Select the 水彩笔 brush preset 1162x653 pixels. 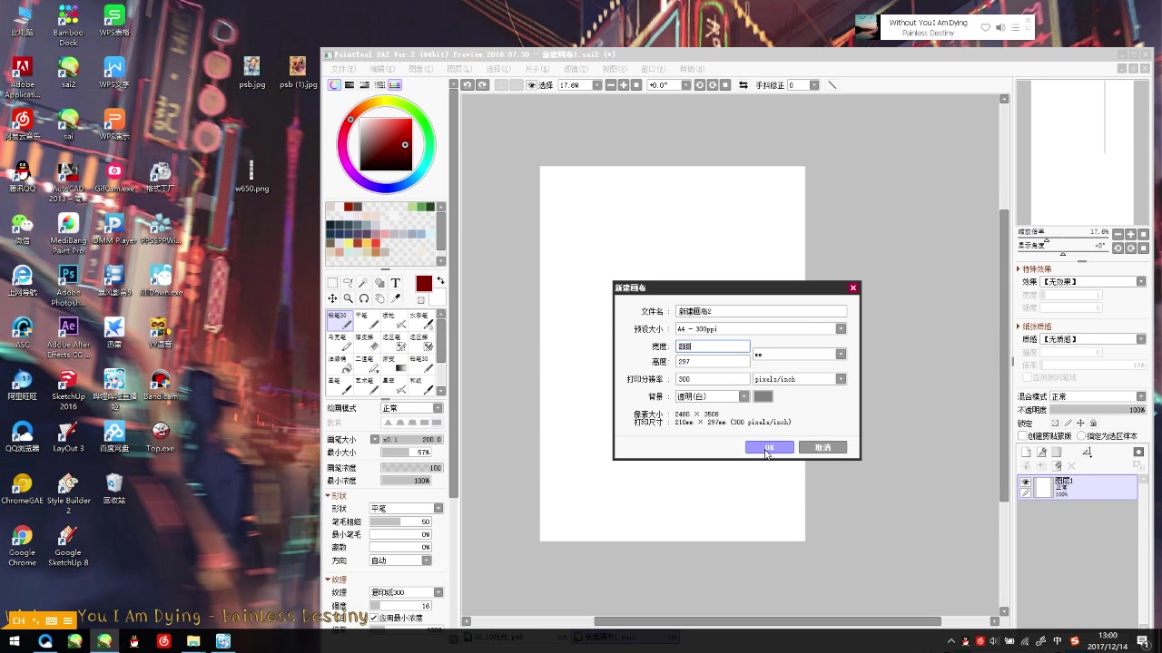point(420,320)
